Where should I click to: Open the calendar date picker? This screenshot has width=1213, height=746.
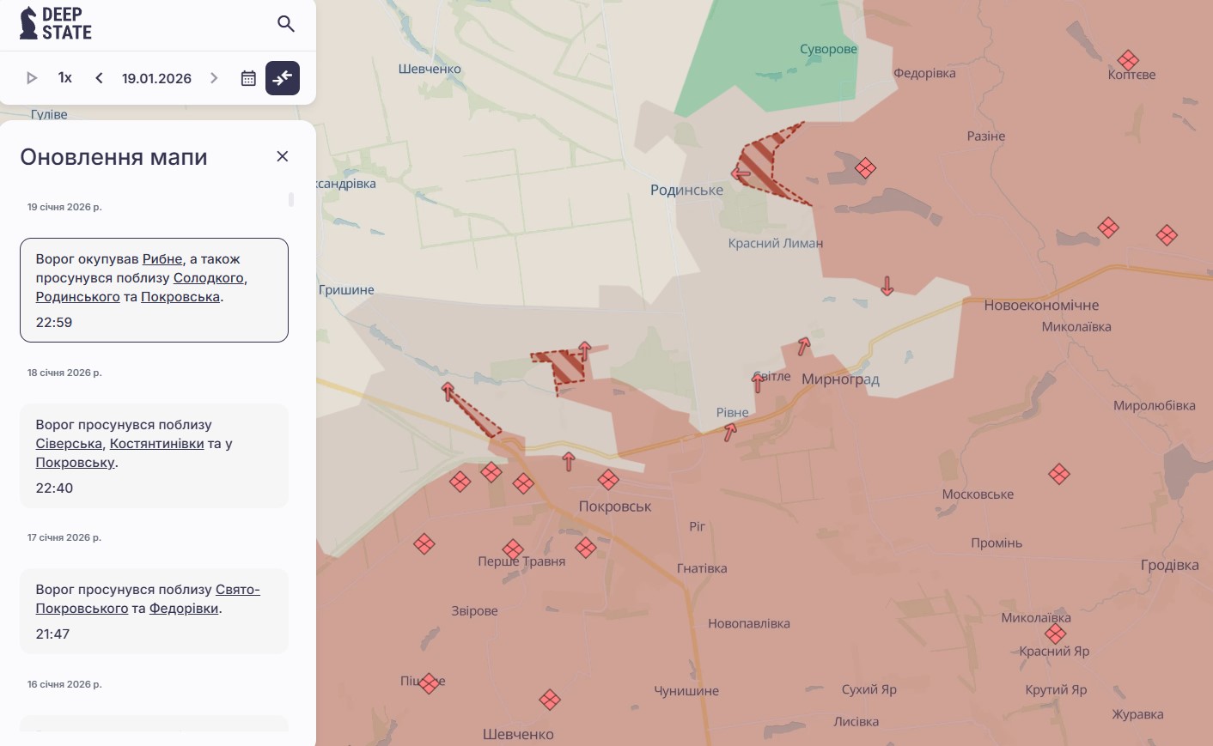coord(248,78)
